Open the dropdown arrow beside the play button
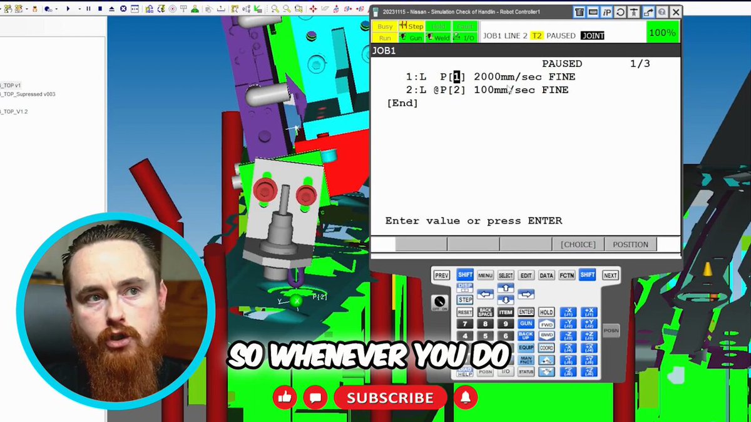The image size is (751, 422). [79, 9]
